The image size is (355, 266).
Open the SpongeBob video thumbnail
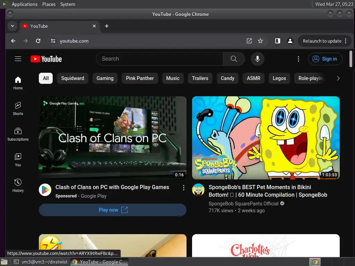tap(266, 138)
